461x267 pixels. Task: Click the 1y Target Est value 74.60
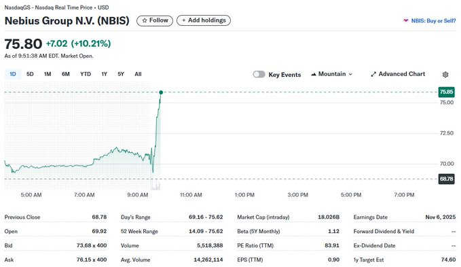coord(448,260)
